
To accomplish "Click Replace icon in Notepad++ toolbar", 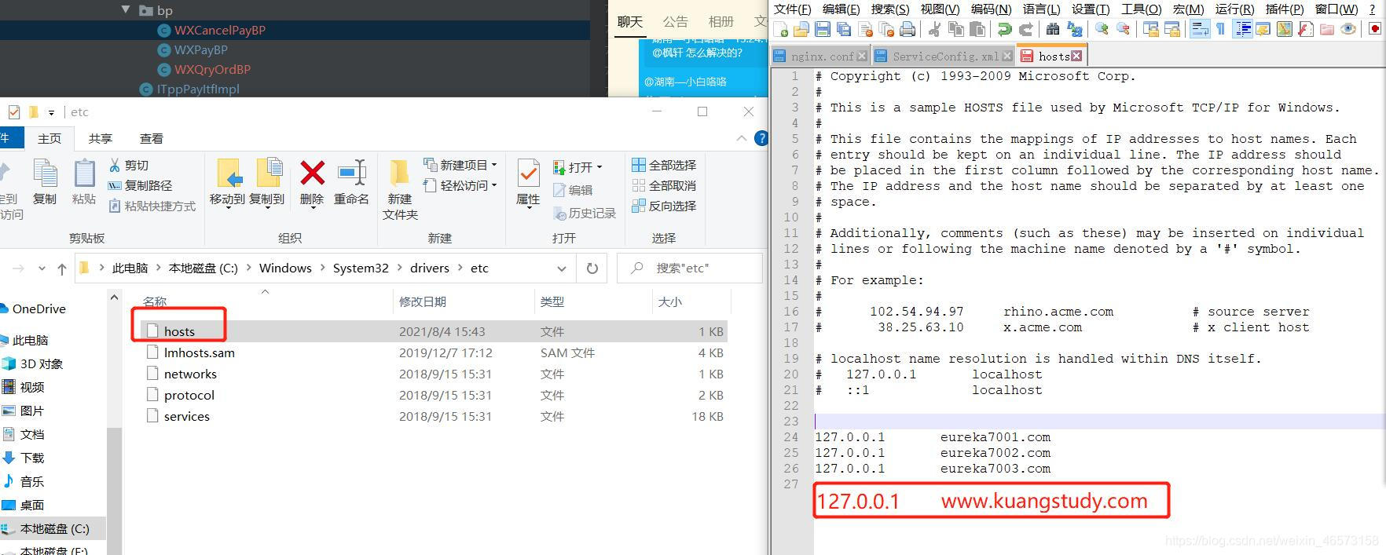I will point(1074,30).
